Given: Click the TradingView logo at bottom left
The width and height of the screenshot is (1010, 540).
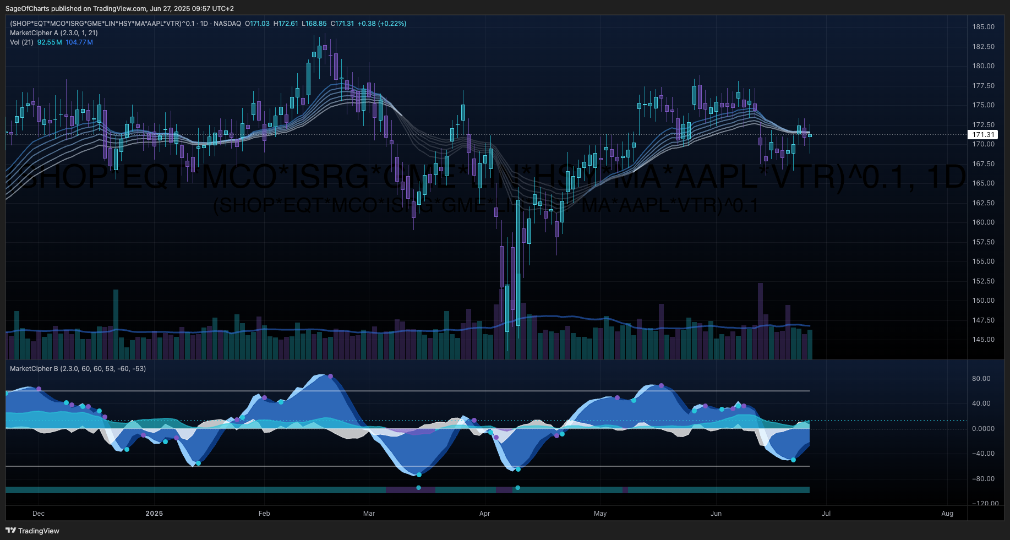Looking at the screenshot, I should click(32, 531).
